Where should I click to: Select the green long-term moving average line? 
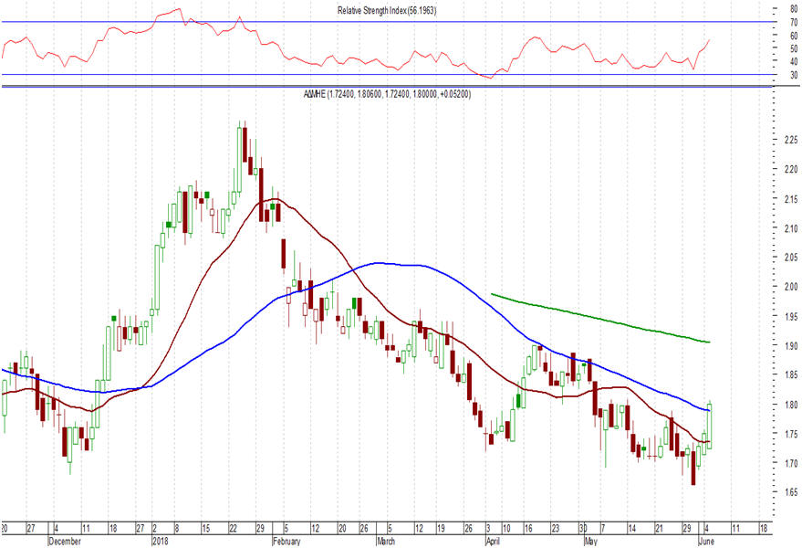pos(601,318)
